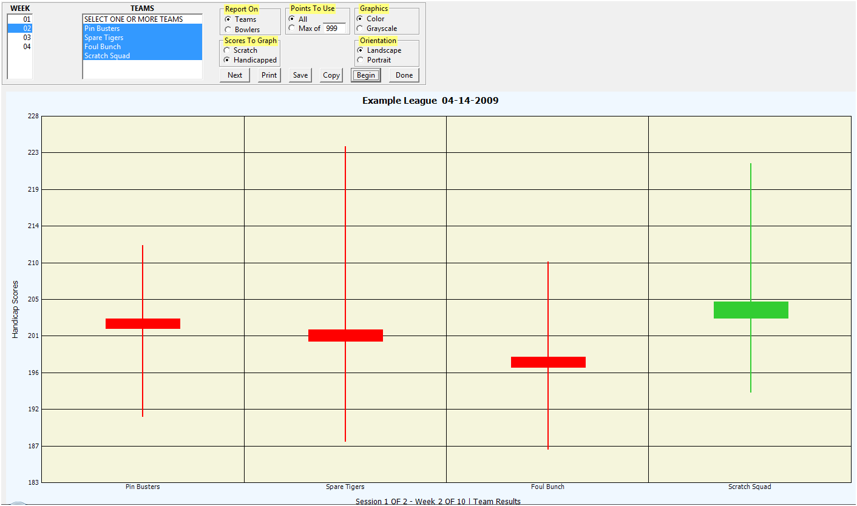Image resolution: width=857 pixels, height=506 pixels.
Task: Click the green Scratch Squad average bar
Action: pyautogui.click(x=751, y=310)
